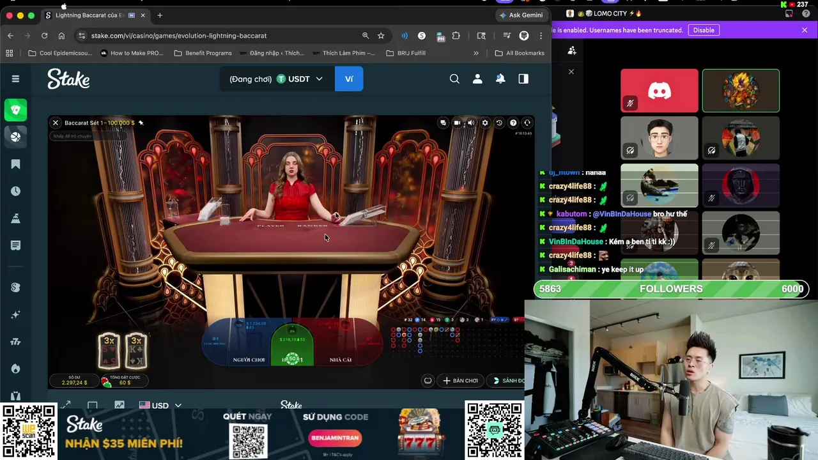Close the Baccarat game with X
Screen dimensions: 818x460
56,123
